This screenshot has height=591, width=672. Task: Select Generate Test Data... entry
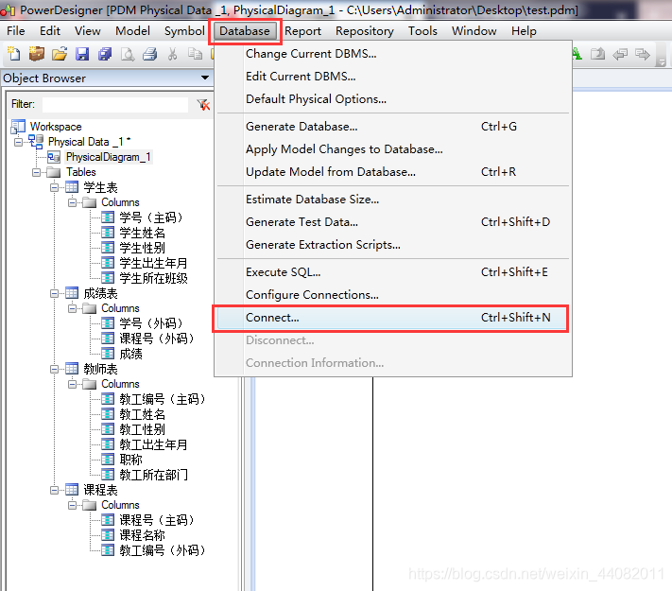(x=393, y=222)
